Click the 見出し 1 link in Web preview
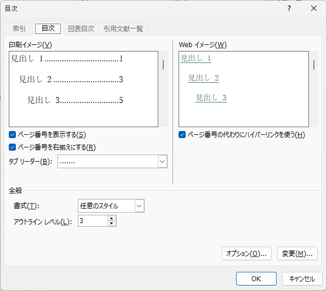Viewport: 327px width, 291px height. [x=196, y=58]
